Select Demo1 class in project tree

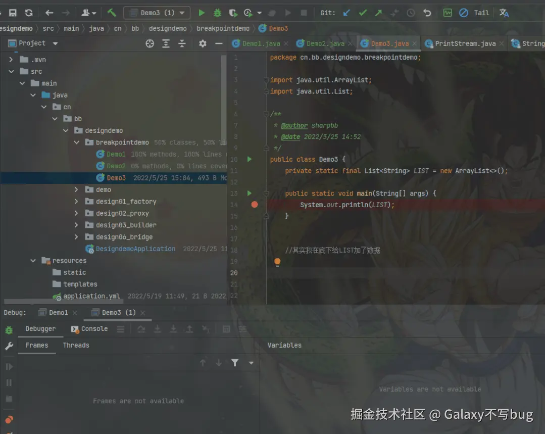116,154
